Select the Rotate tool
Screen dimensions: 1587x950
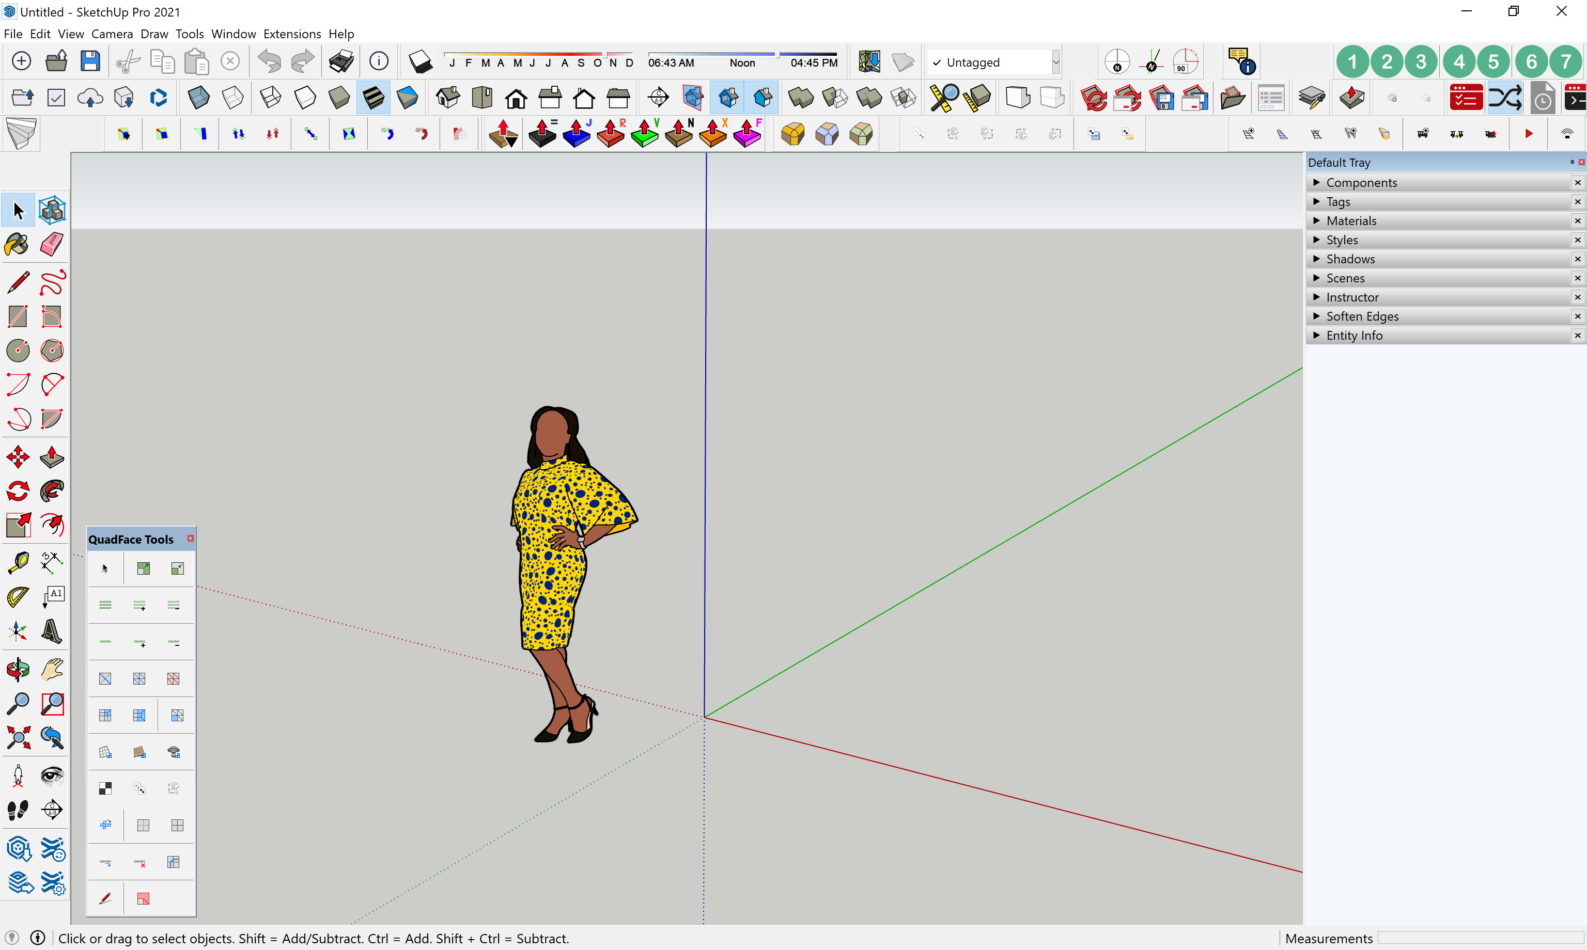(17, 491)
